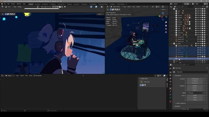Viewport: 209px width, 117px height.
Task: Expand the Delta Transform panel
Action: coord(181,103)
